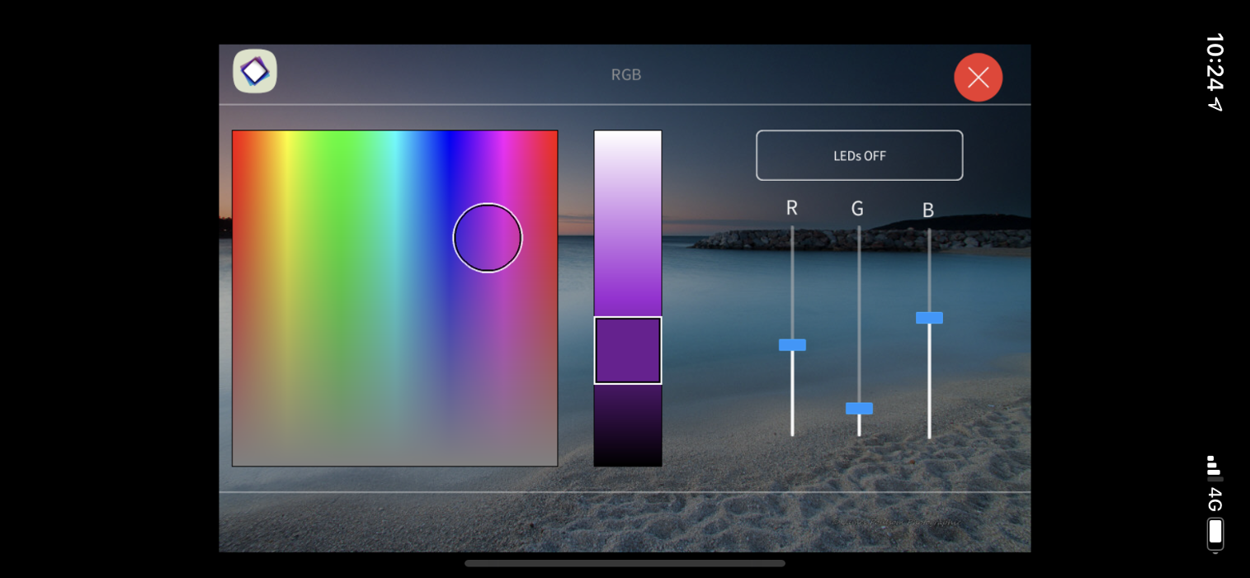Turn off lights with the LEDs OFF button
The image size is (1250, 578).
click(859, 155)
